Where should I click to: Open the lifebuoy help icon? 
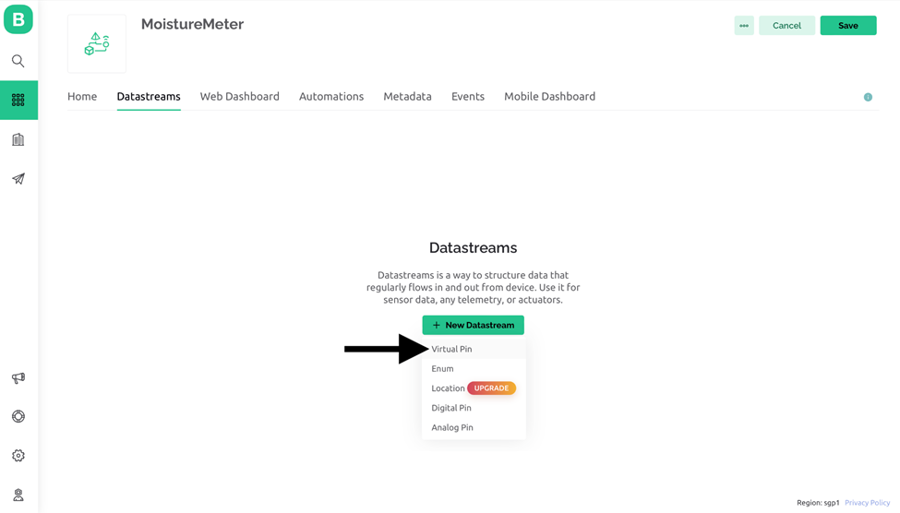[18, 417]
